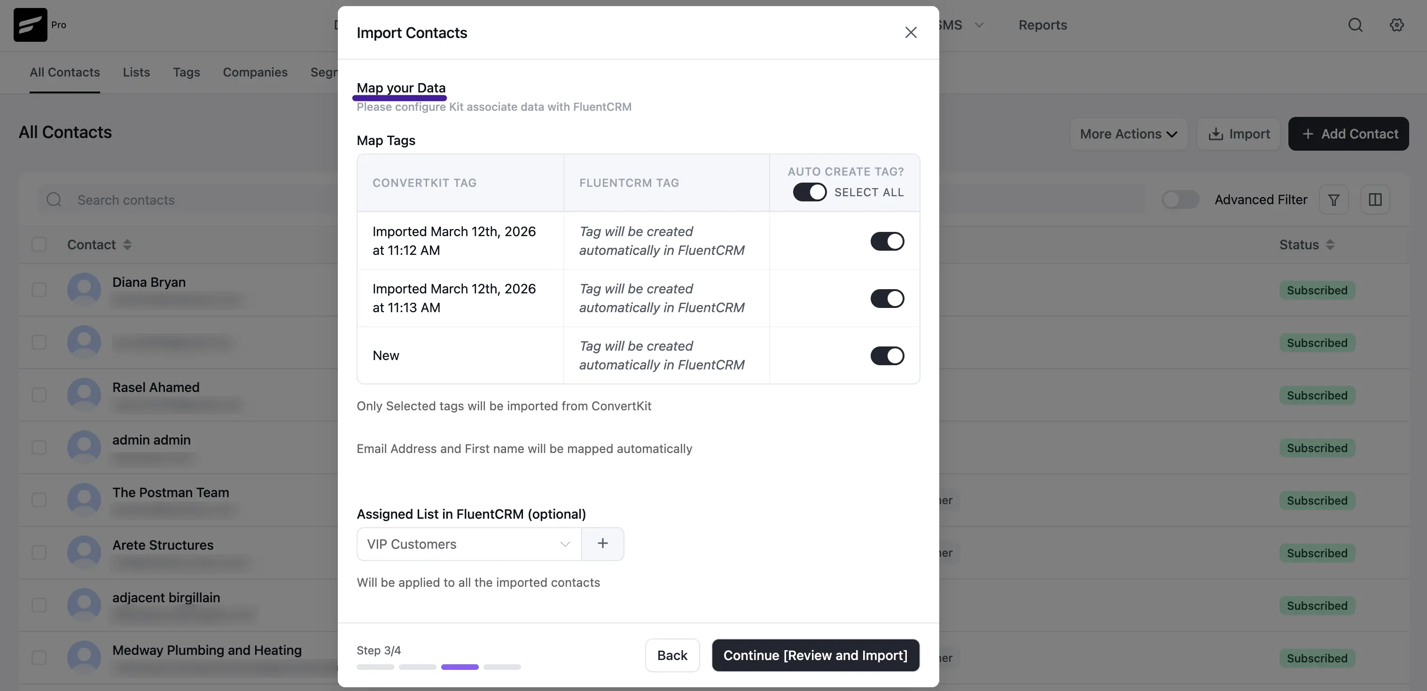The width and height of the screenshot is (1427, 691).
Task: Click Rasel Ahamed's avatar
Action: point(84,394)
